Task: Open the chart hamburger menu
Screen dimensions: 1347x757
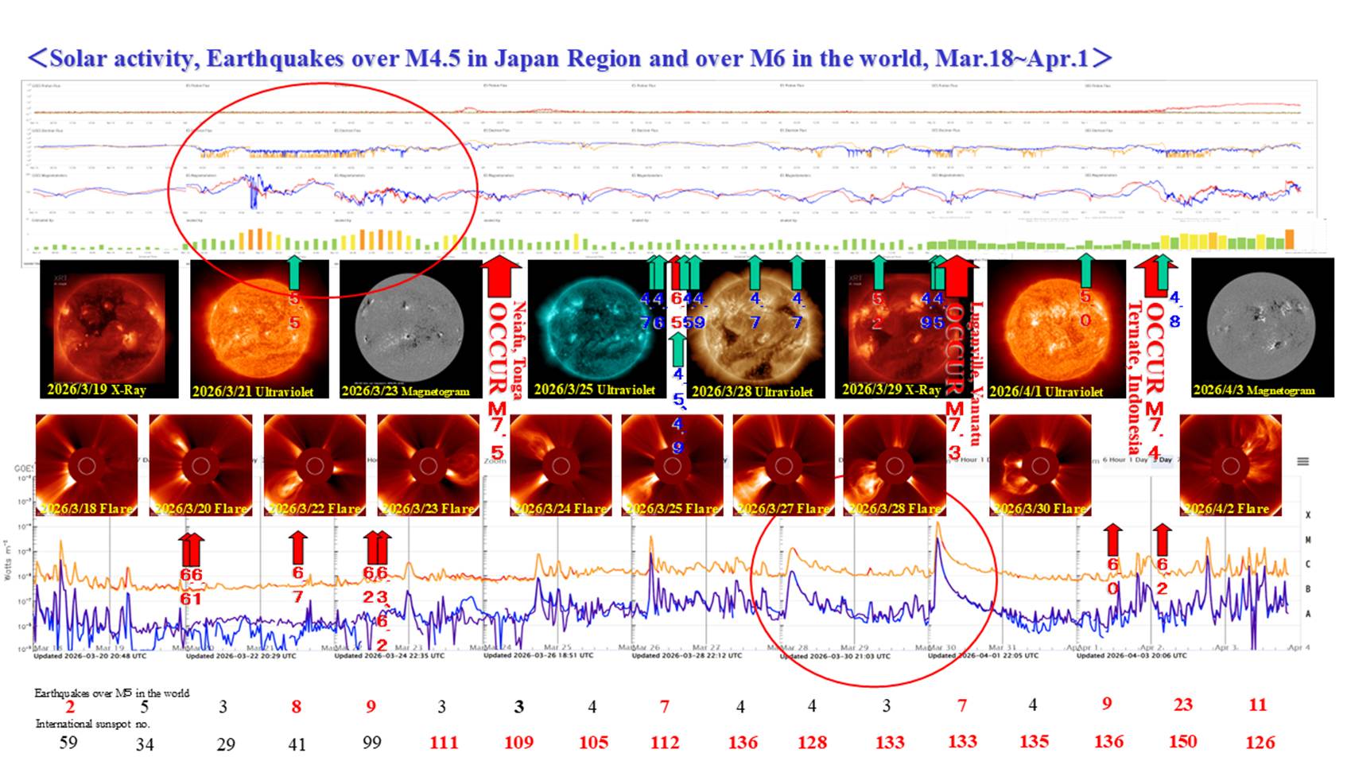Action: [1302, 461]
